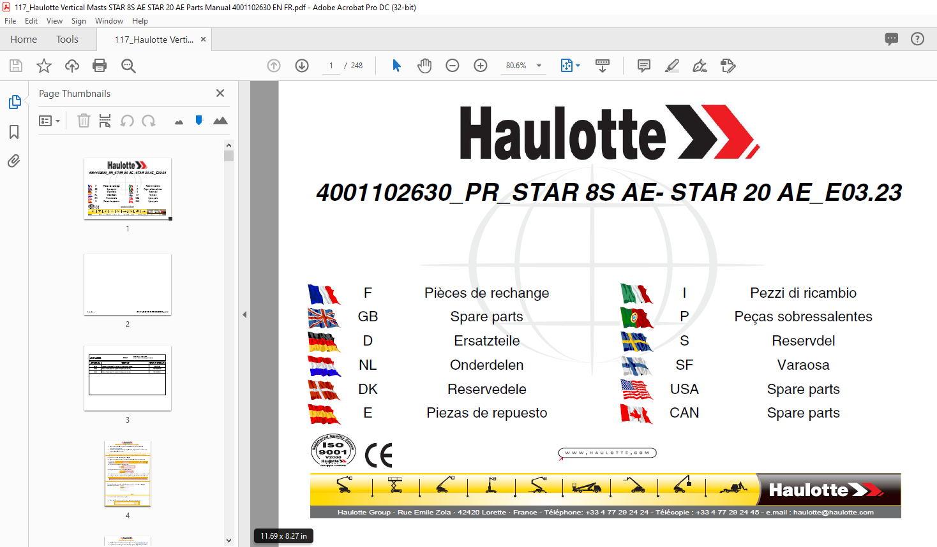This screenshot has width=937, height=547.
Task: Choose the Selection arrow tool
Action: click(x=396, y=66)
